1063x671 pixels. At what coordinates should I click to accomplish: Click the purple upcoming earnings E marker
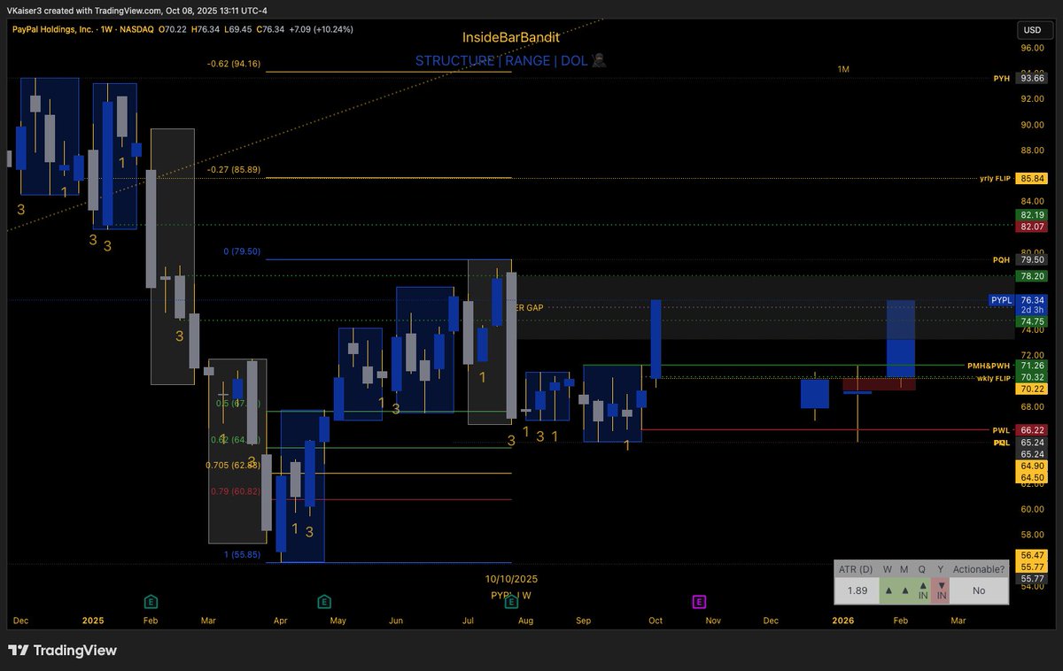(698, 602)
